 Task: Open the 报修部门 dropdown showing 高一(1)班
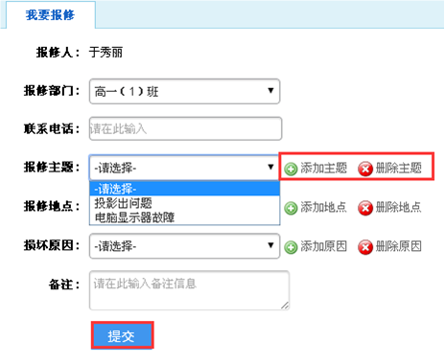[185, 92]
